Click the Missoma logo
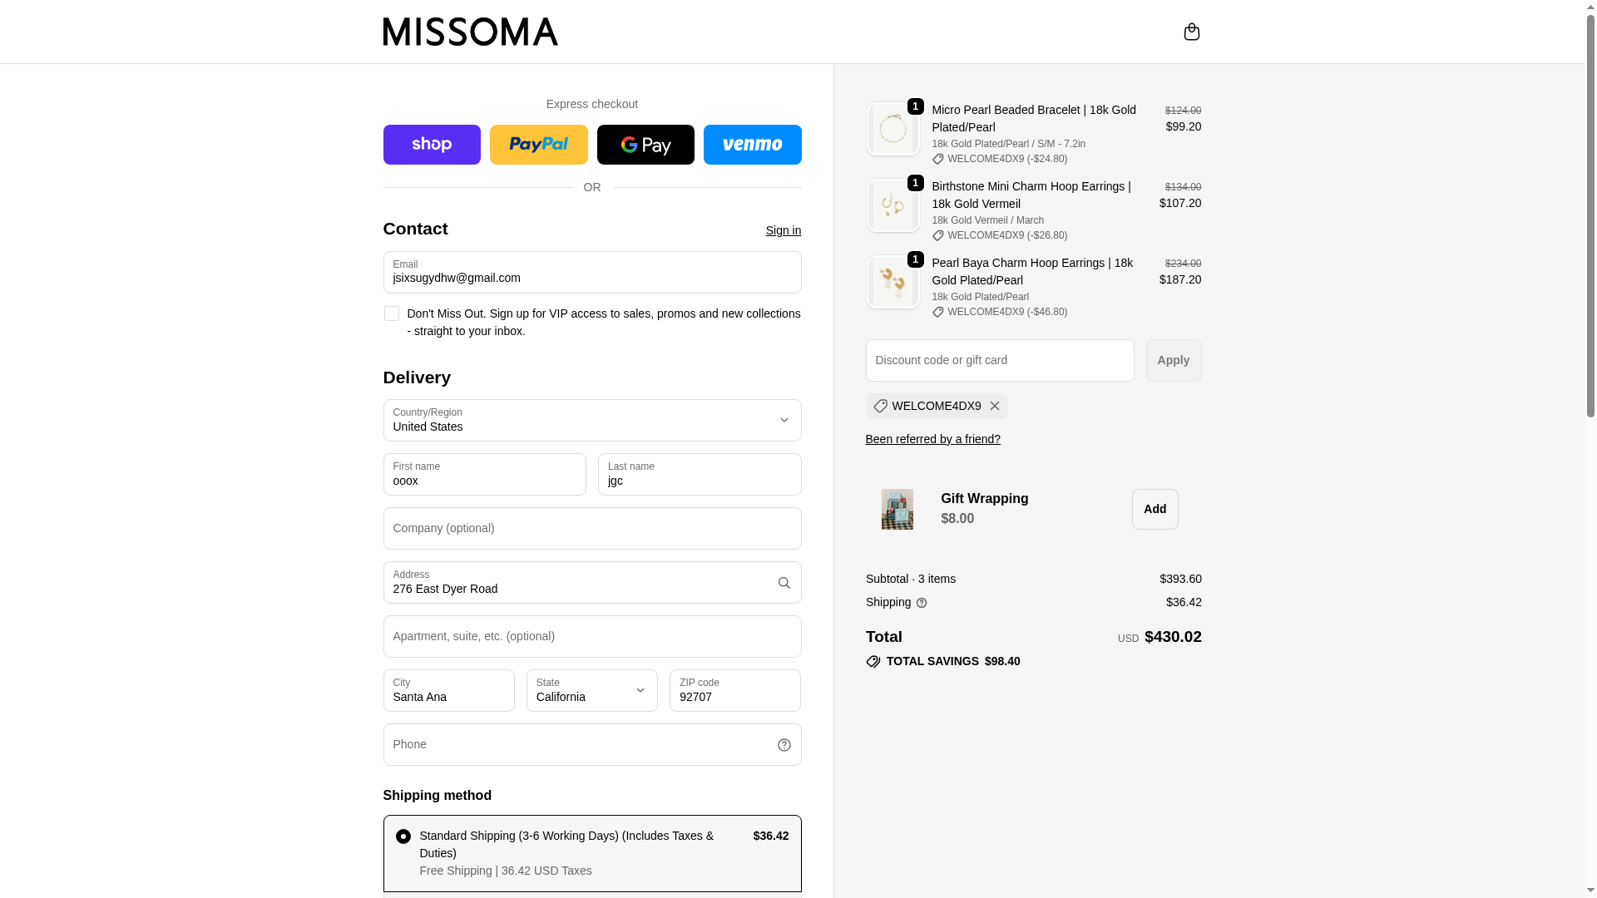 point(470,32)
